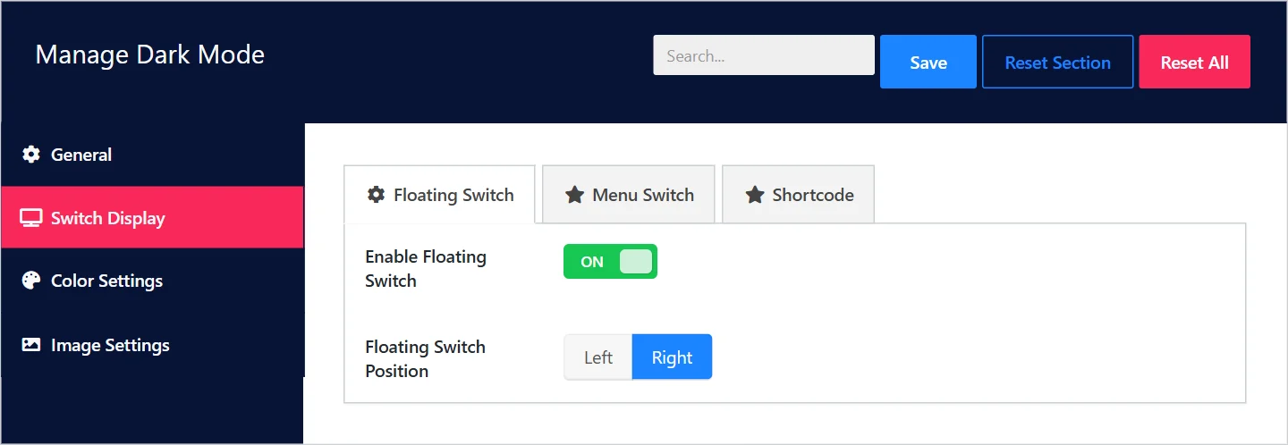This screenshot has width=1288, height=445.
Task: Click the Manage Dark Mode title
Action: (x=149, y=55)
